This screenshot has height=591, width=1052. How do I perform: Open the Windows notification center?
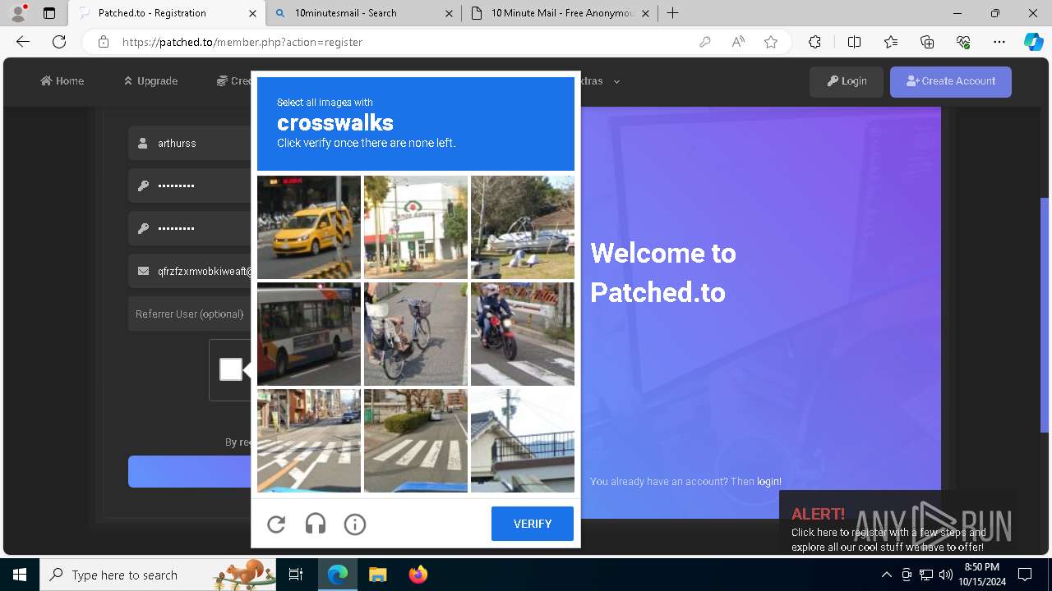[1025, 575]
